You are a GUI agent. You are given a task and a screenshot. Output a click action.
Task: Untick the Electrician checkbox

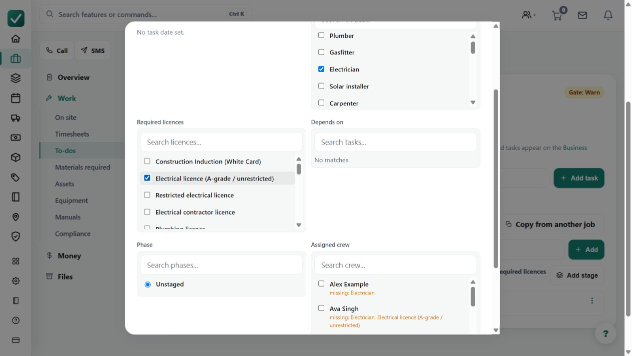(321, 69)
